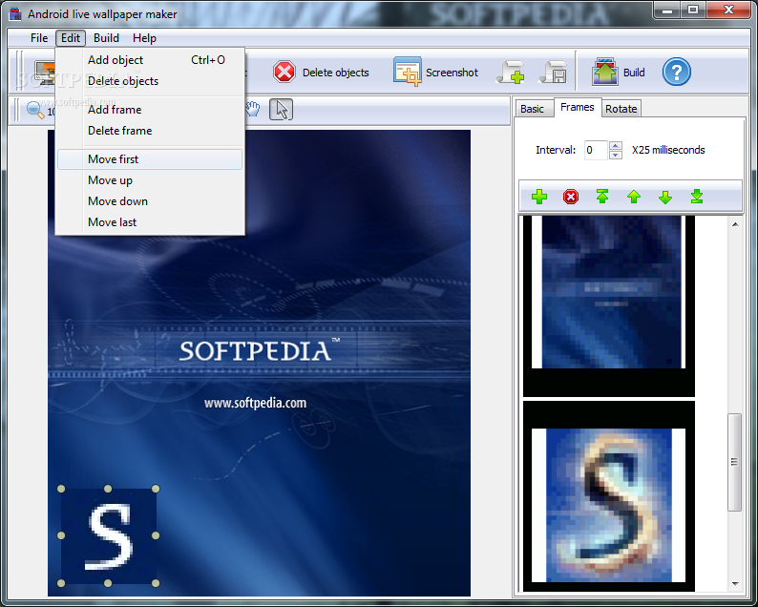The height and width of the screenshot is (607, 758).
Task: Open the Help menu
Action: click(x=144, y=38)
